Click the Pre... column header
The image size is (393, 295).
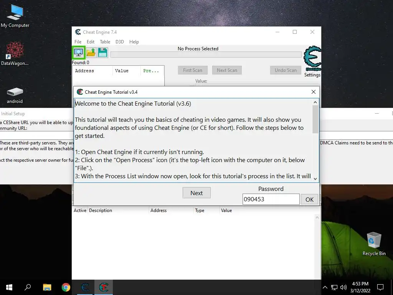tap(152, 71)
